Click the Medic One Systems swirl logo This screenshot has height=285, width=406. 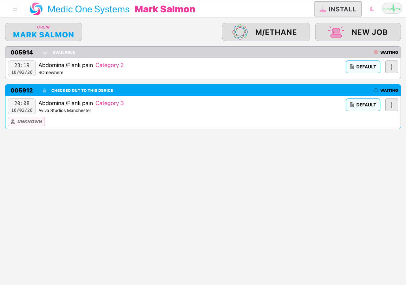point(36,9)
